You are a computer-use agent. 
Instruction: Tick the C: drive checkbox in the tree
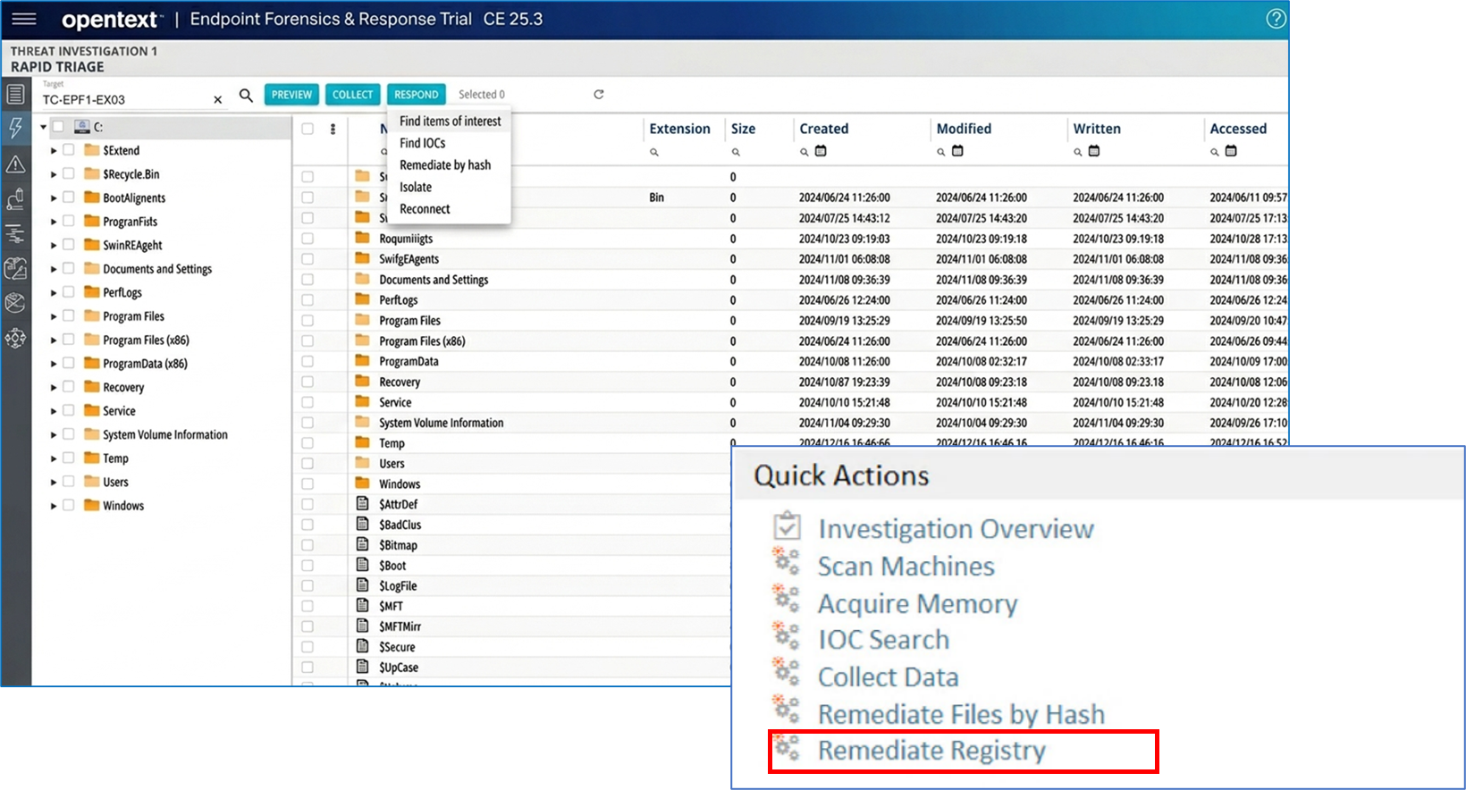[58, 127]
